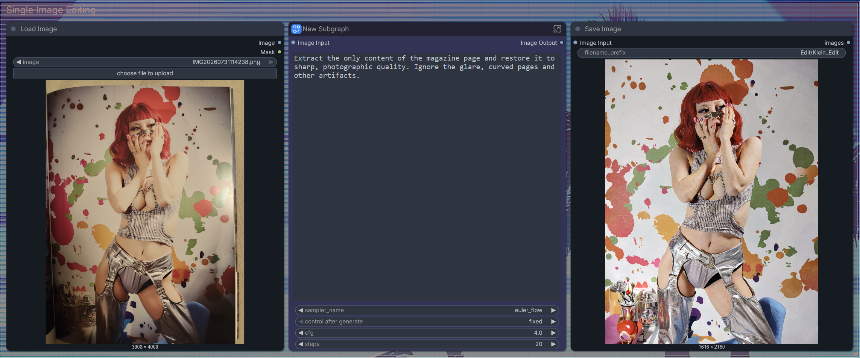Click into the prompt text box
The height and width of the screenshot is (358, 860).
click(427, 177)
